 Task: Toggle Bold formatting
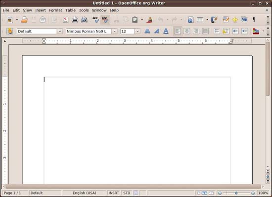pyautogui.click(x=147, y=31)
